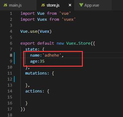Screen dimensions: 123x117
Task: Click line number 17 in the gutter
Action: point(10,109)
